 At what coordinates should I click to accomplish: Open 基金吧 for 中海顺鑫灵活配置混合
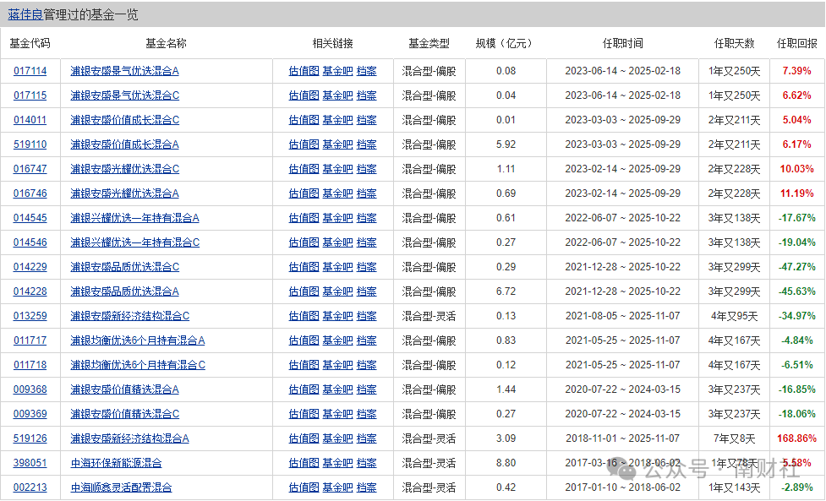coord(337,487)
